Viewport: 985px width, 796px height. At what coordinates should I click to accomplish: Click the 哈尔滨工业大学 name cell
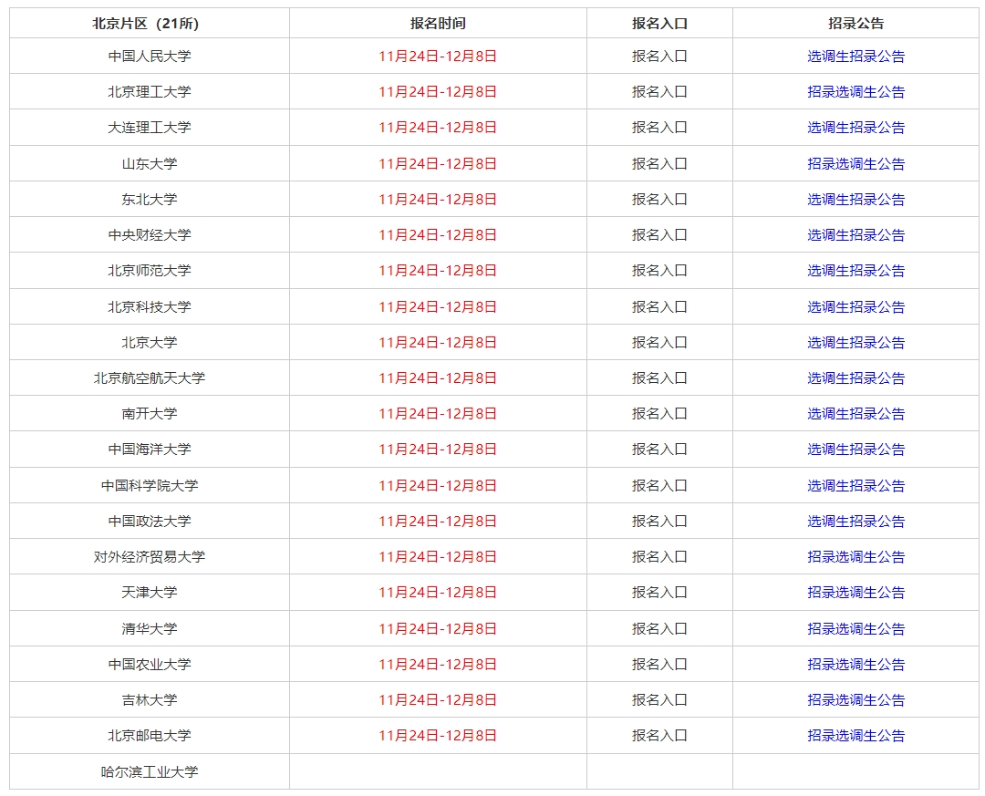150,771
